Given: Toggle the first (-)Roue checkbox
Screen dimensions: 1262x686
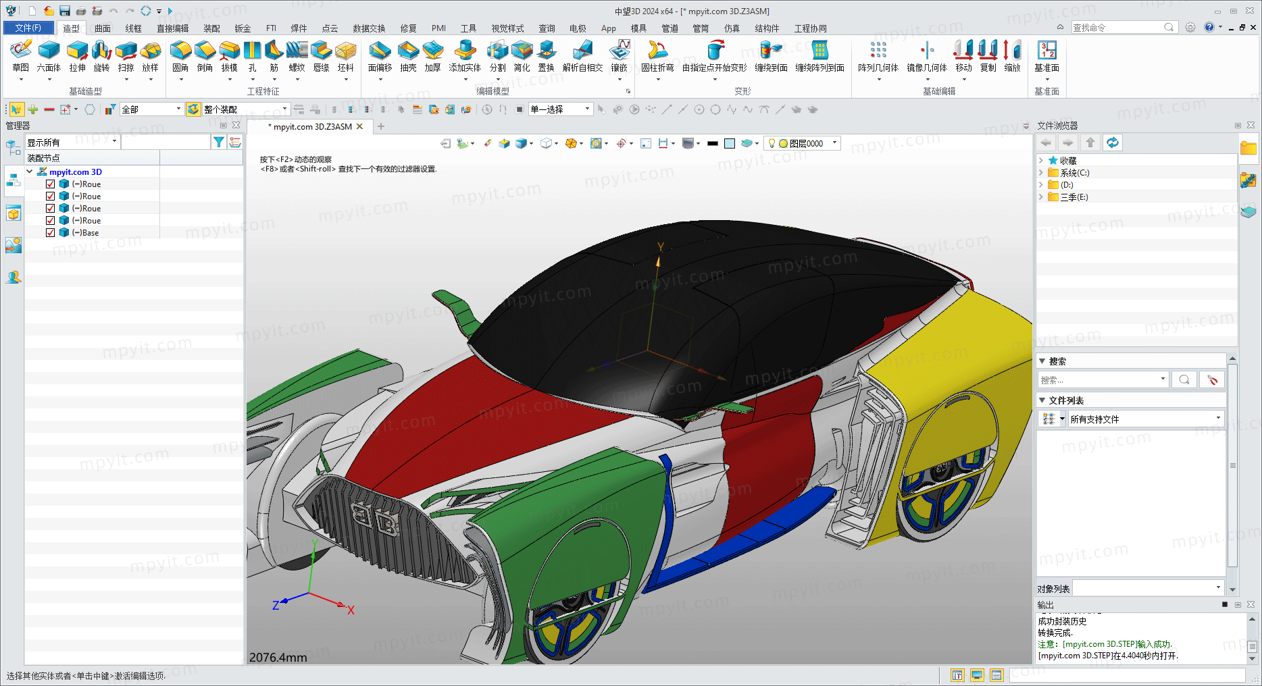Looking at the screenshot, I should pos(50,184).
